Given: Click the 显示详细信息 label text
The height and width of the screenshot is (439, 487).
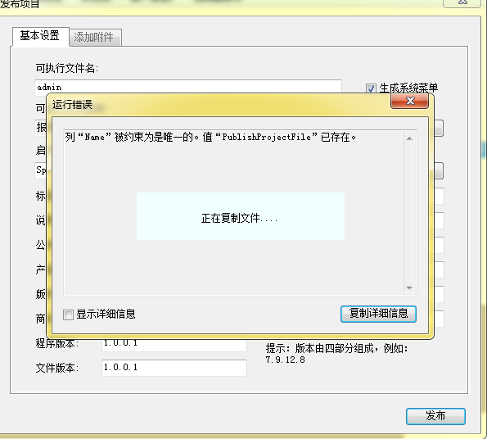Looking at the screenshot, I should point(106,315).
